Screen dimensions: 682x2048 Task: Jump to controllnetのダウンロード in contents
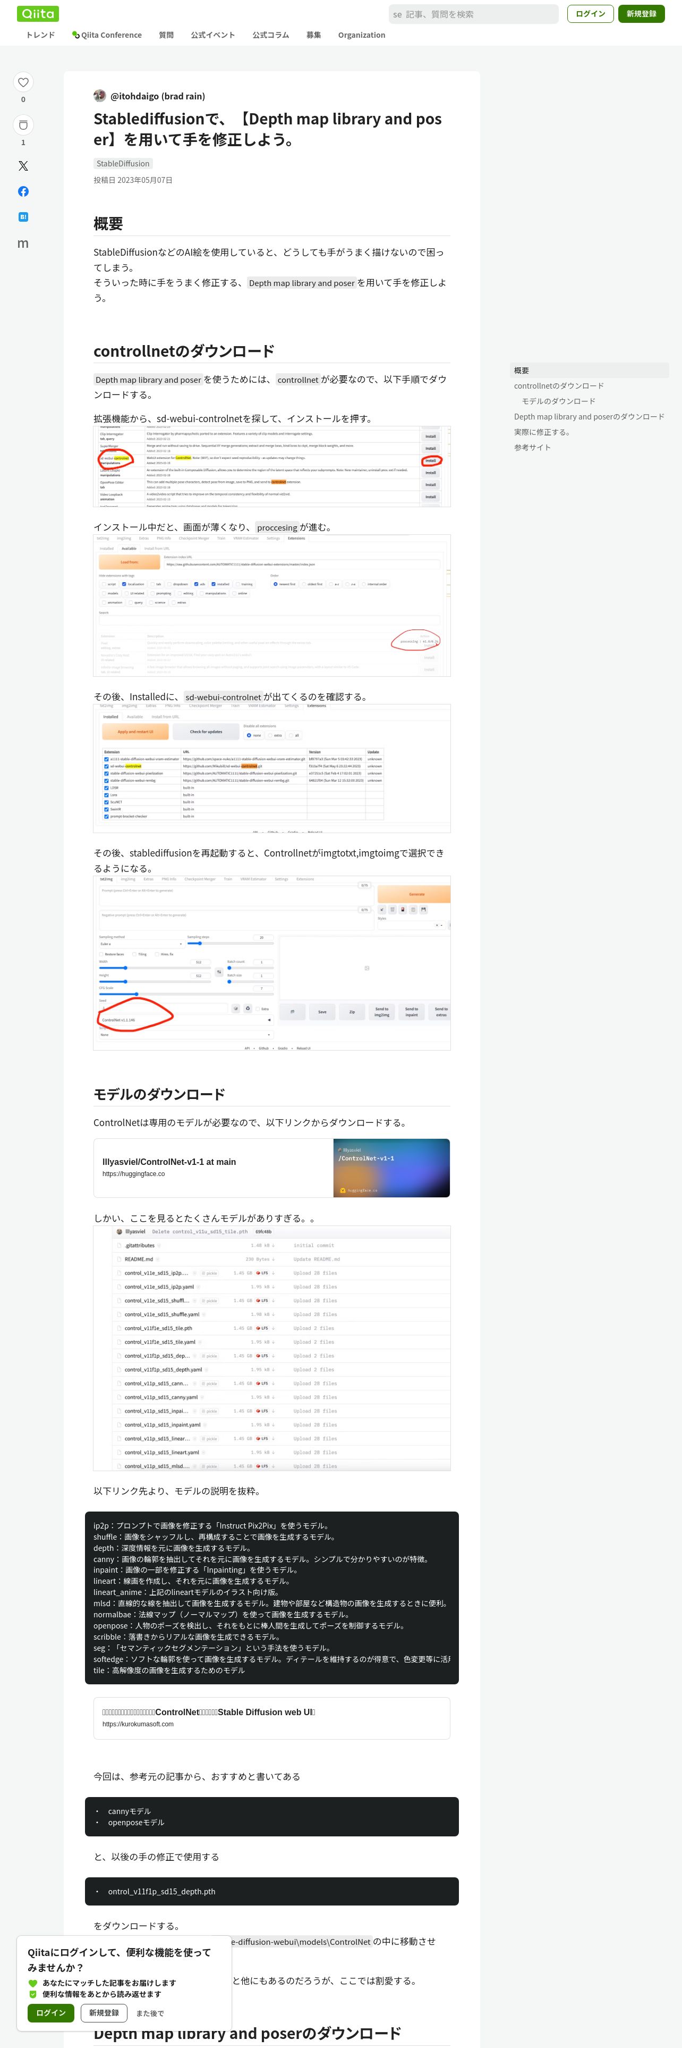point(559,385)
